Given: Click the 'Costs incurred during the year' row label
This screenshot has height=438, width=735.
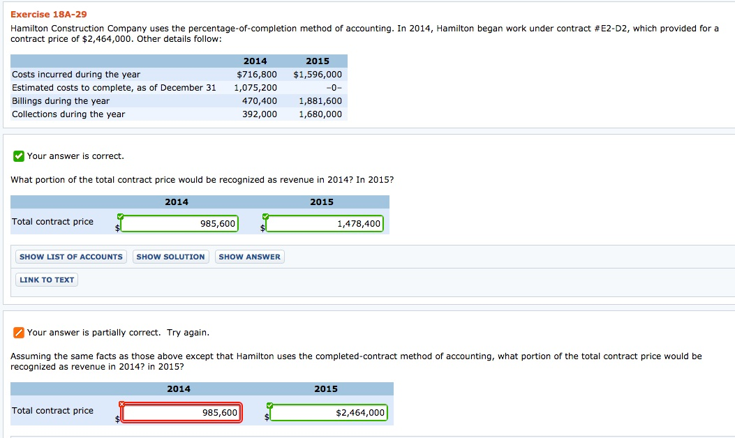Looking at the screenshot, I should [76, 75].
